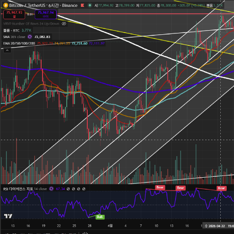
Task: Click the high price 78,399.00 in header
Action: pyautogui.click(x=127, y=5)
